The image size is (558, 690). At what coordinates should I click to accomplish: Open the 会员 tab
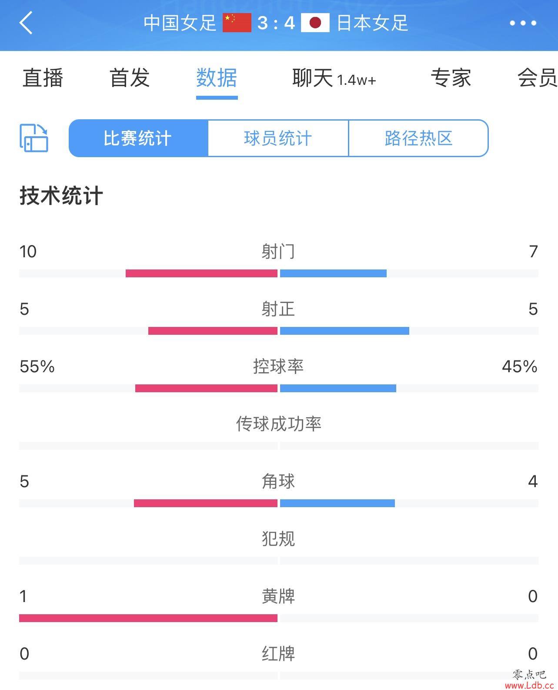538,78
